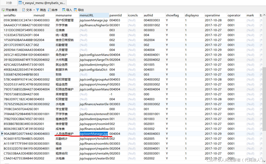
Task: Click the showflag column header
Action: coord(175,15)
